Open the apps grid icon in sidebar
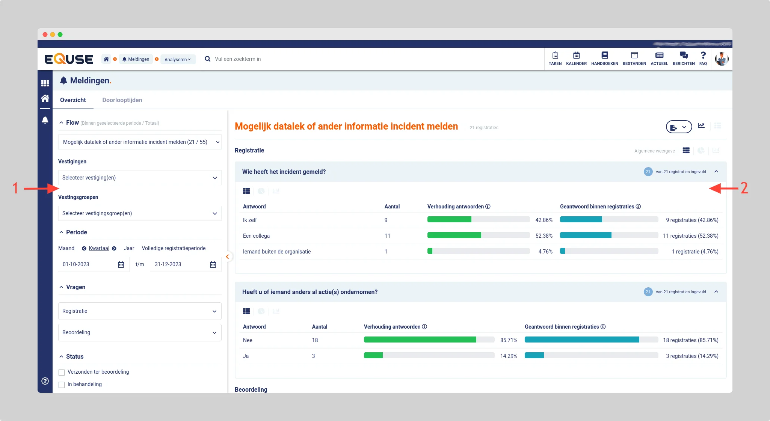This screenshot has width=770, height=421. click(x=45, y=83)
